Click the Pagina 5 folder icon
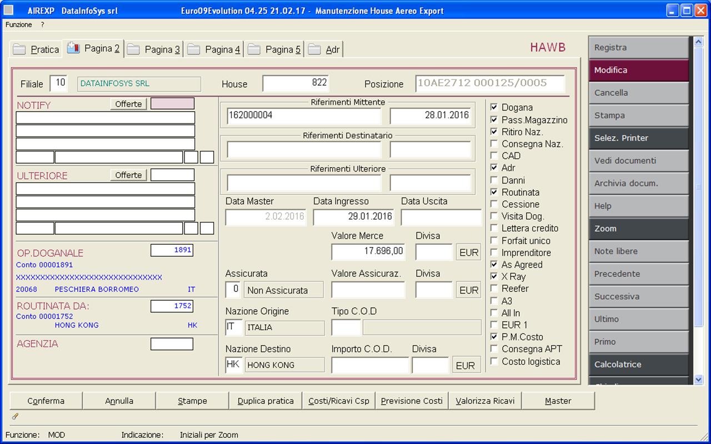The image size is (711, 444). (254, 49)
